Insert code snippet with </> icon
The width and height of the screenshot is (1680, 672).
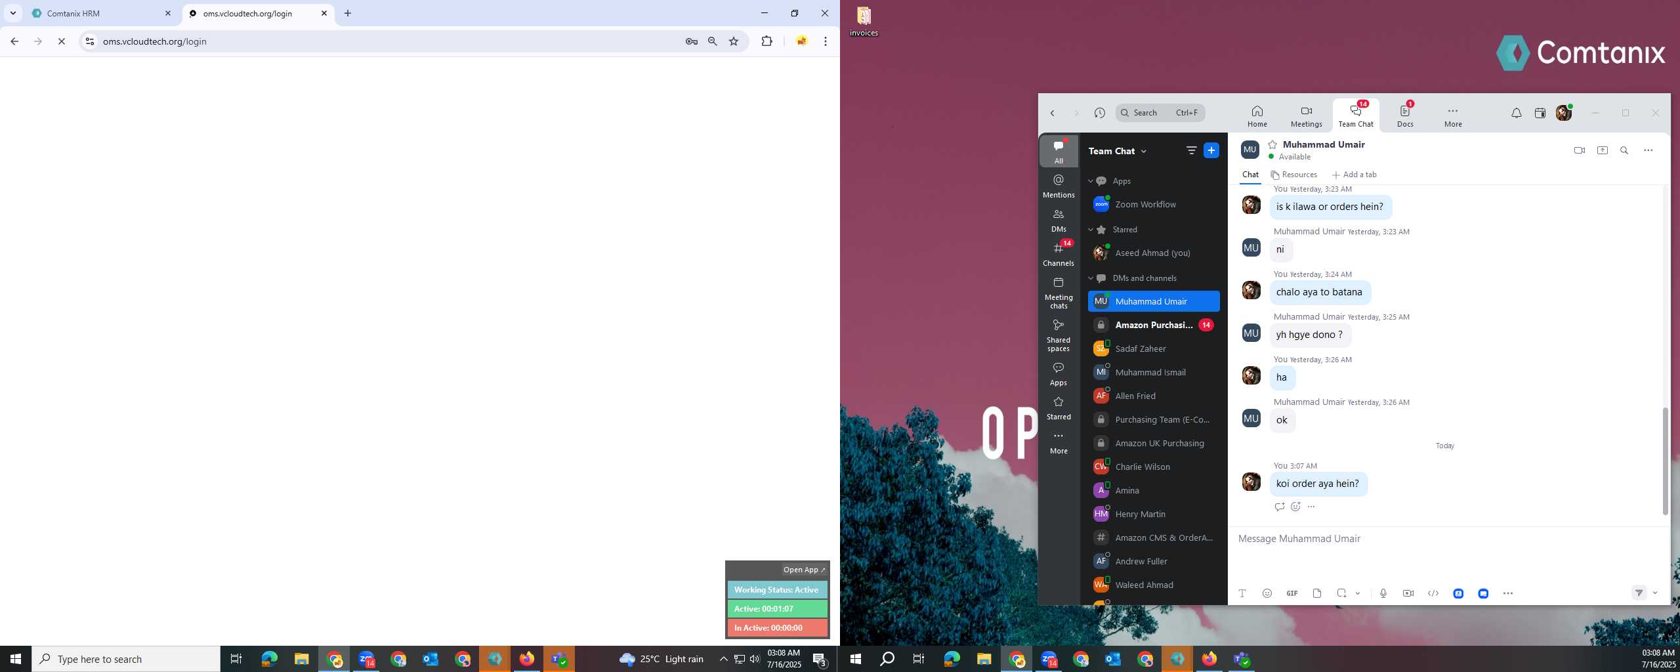coord(1433,593)
